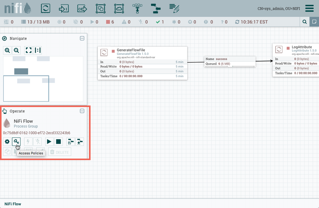Open the global hamburger menu
Viewport: 319px width, 208px height.
[309, 8]
